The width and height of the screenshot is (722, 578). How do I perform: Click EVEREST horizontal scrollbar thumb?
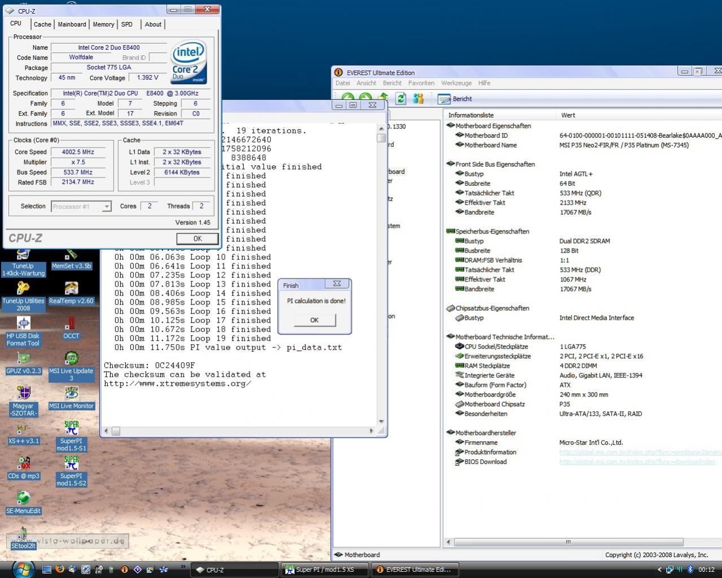point(568,542)
